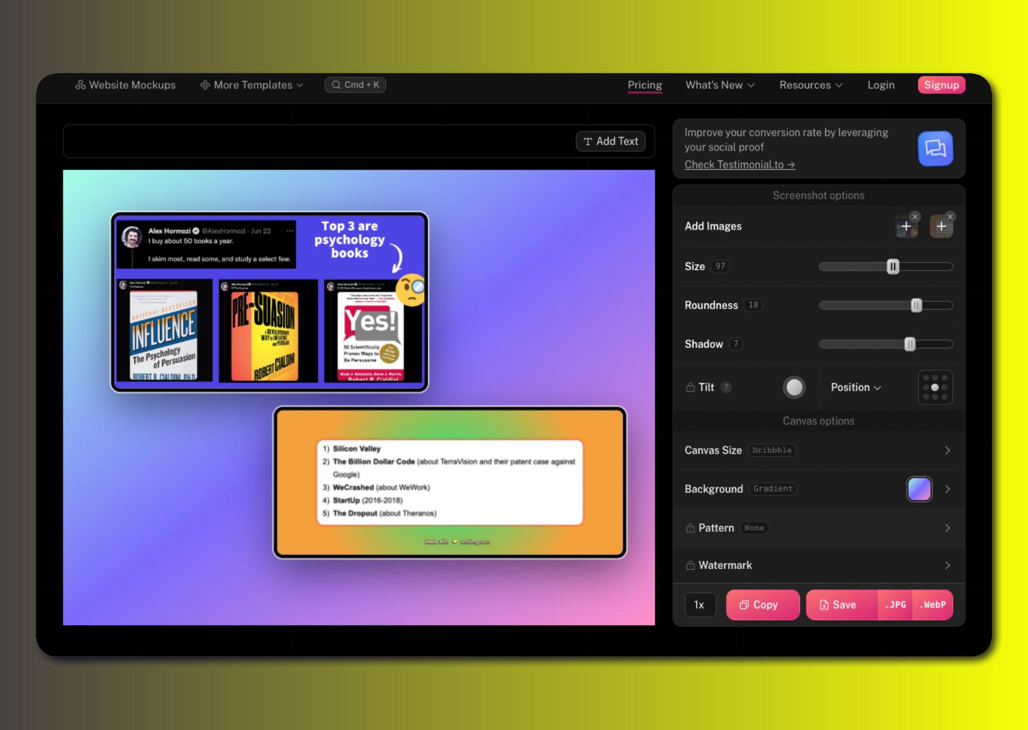Select the psychology books tweet image on canvas
Image resolution: width=1028 pixels, height=730 pixels.
pyautogui.click(x=269, y=302)
